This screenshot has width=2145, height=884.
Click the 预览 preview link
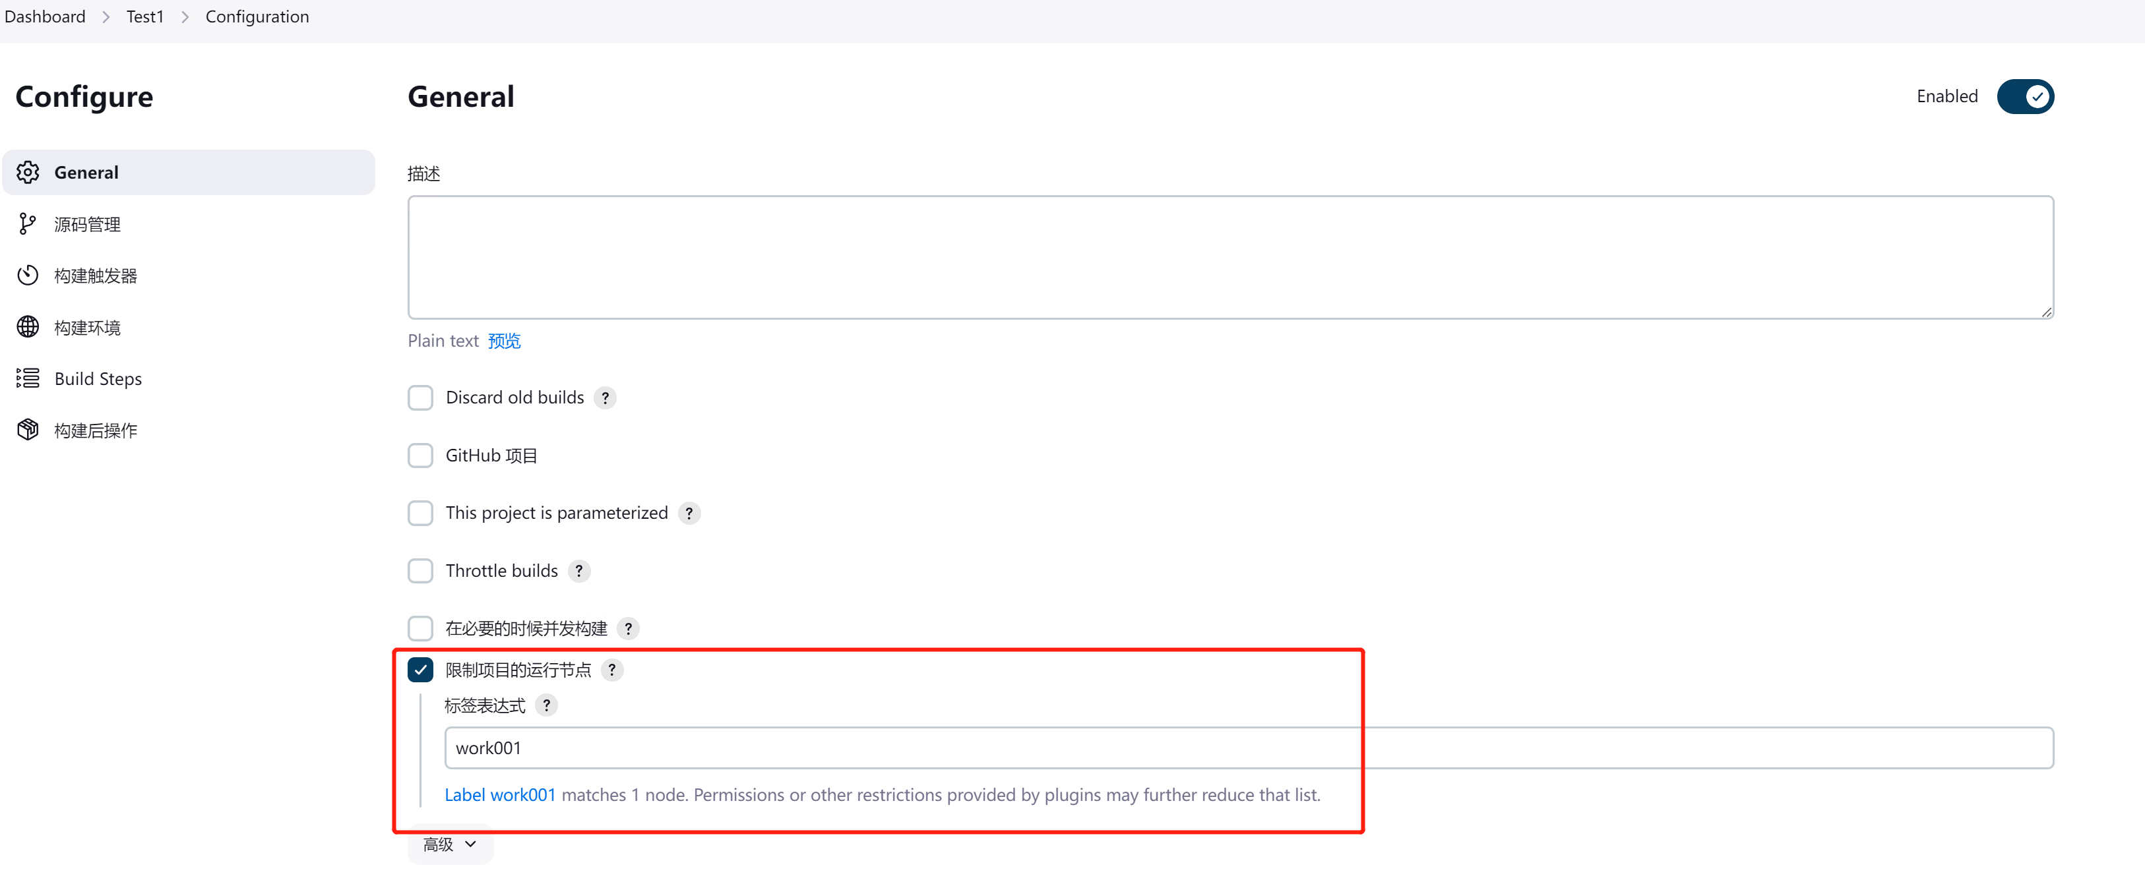[504, 340]
